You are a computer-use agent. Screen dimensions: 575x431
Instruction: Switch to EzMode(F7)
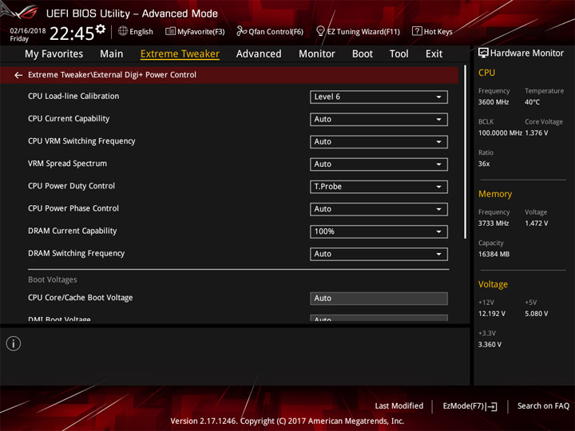470,406
